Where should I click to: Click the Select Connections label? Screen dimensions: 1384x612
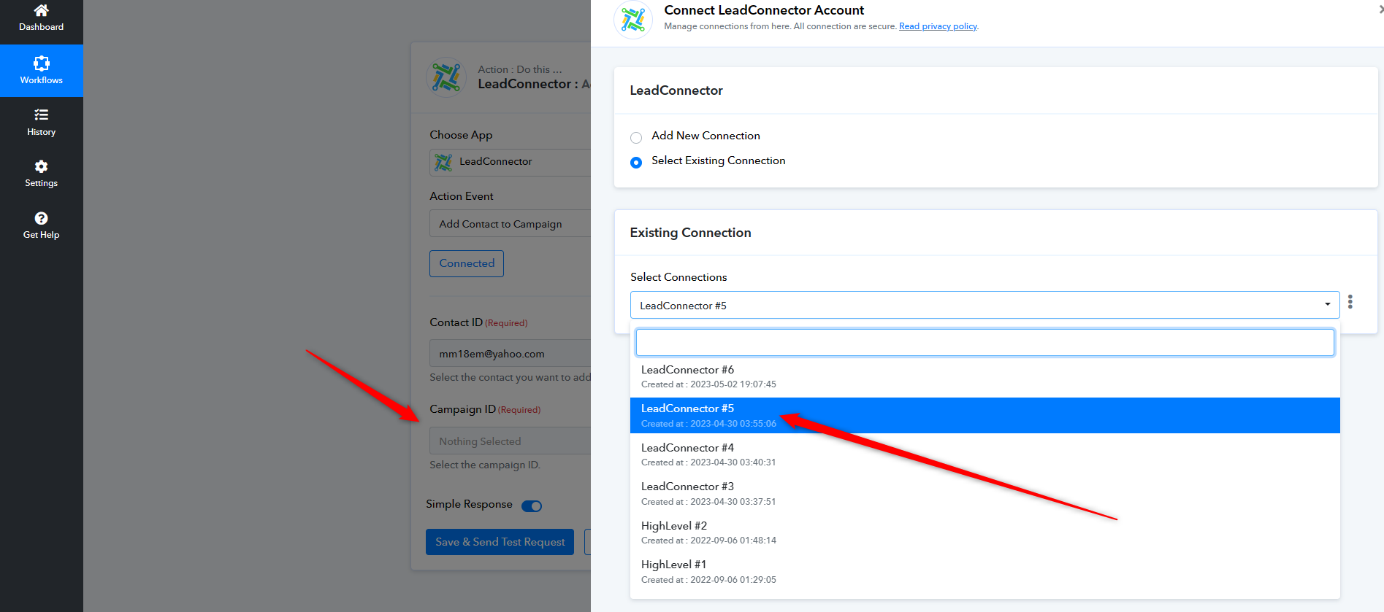pyautogui.click(x=678, y=277)
